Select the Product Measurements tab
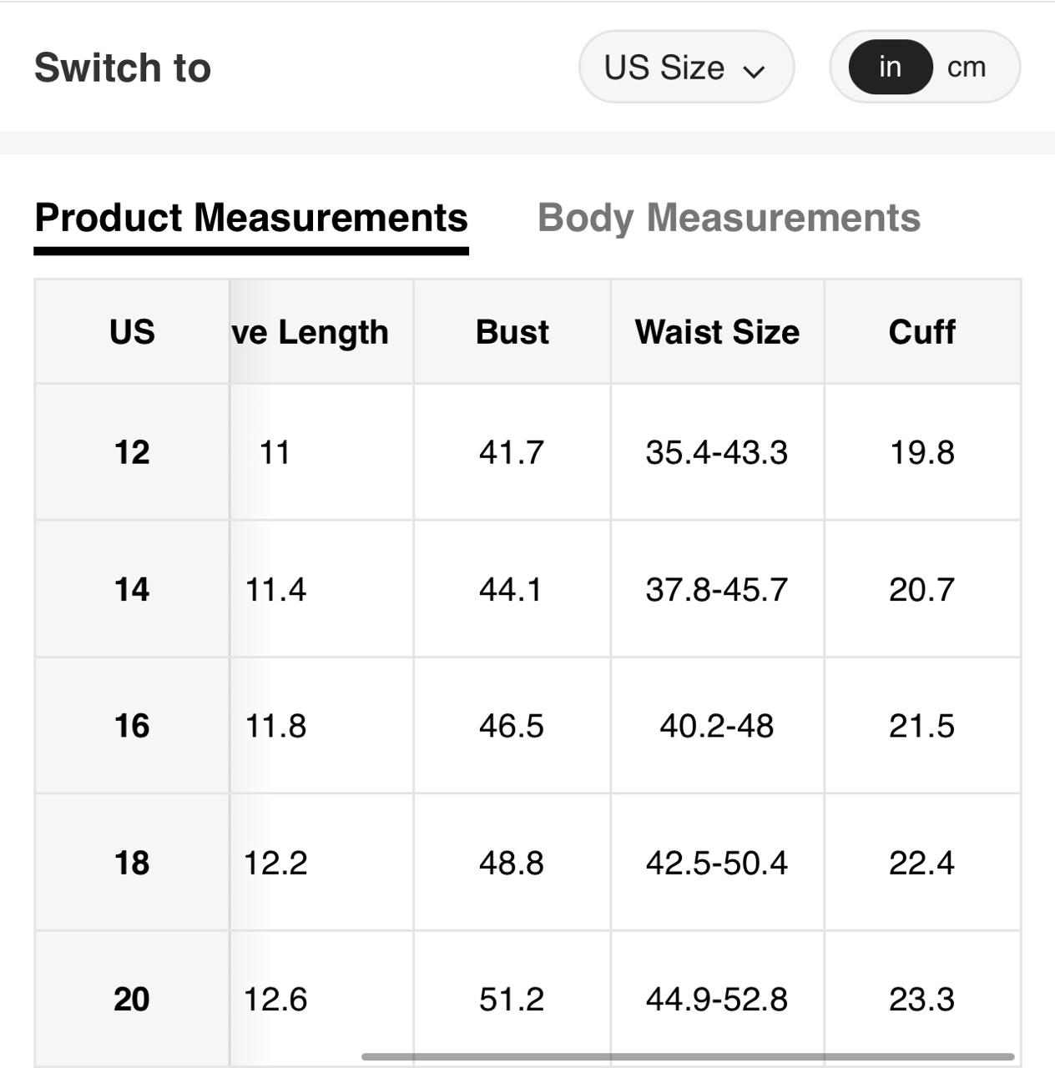Viewport: 1055px width, 1068px height. pyautogui.click(x=251, y=219)
